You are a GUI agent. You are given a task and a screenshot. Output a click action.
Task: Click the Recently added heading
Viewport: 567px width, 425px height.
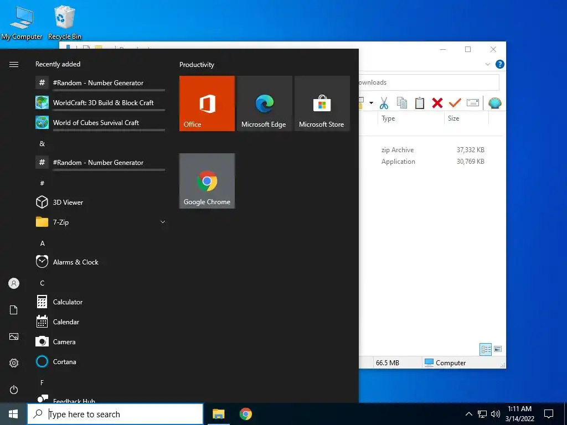click(x=58, y=64)
